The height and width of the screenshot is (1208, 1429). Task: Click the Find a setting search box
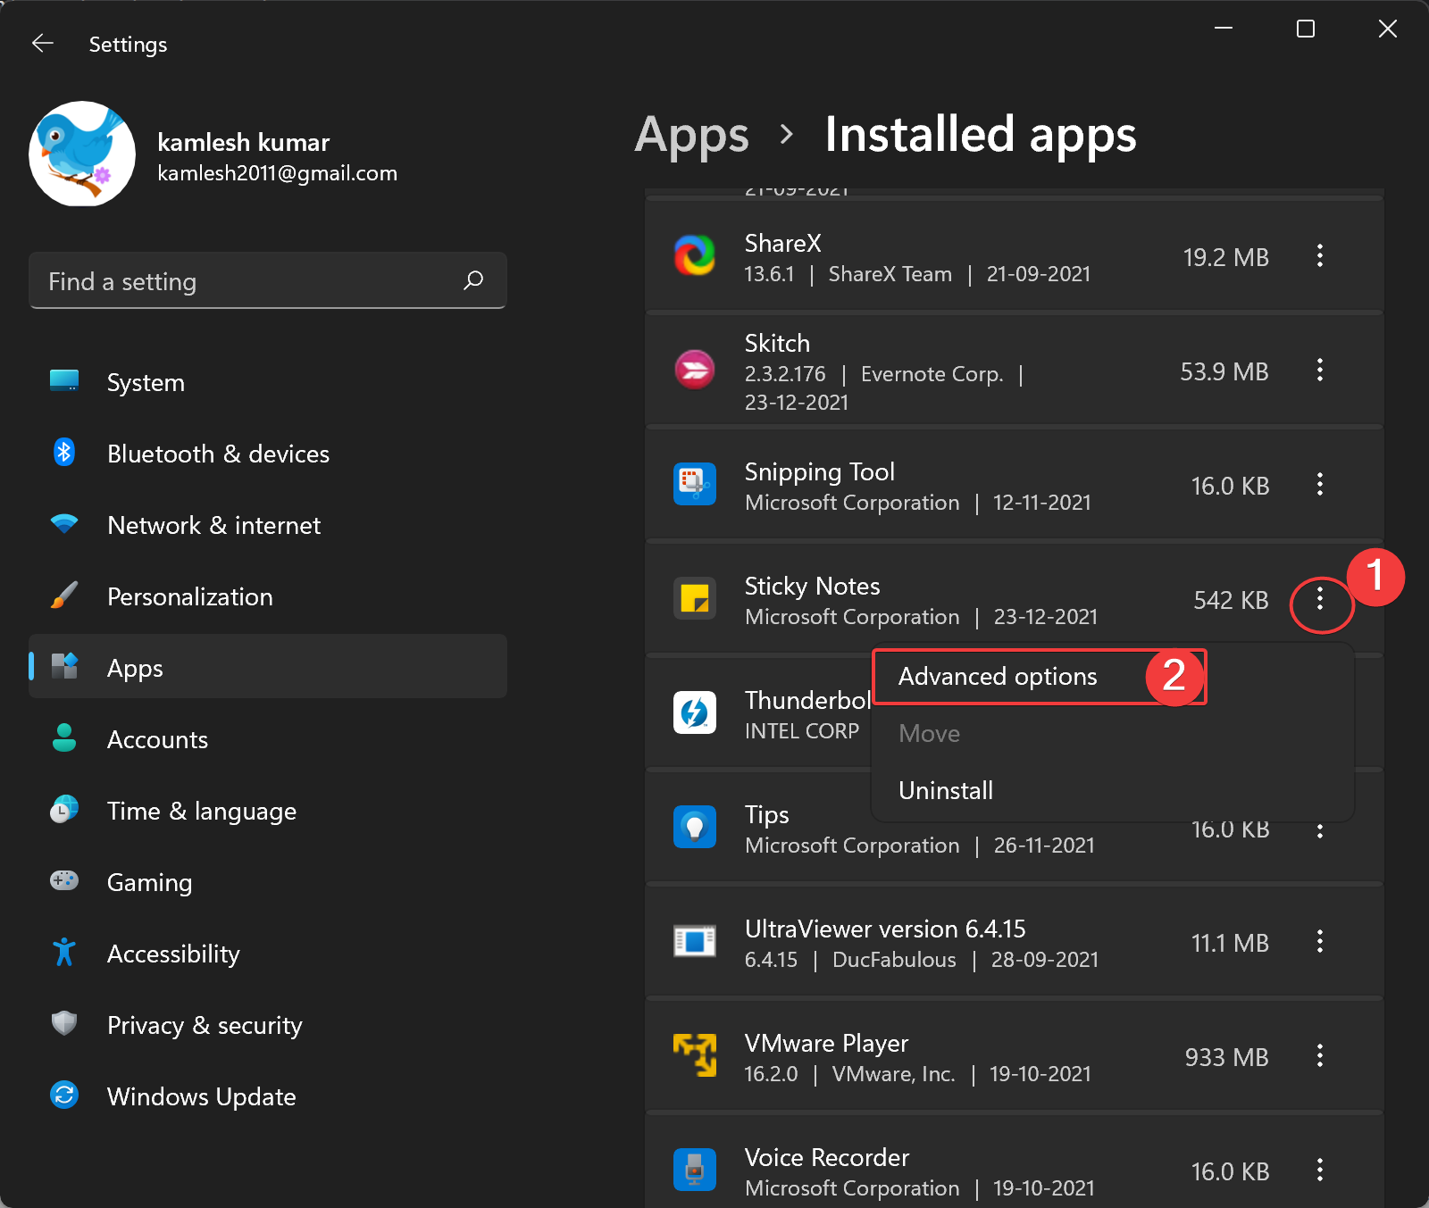(x=268, y=281)
